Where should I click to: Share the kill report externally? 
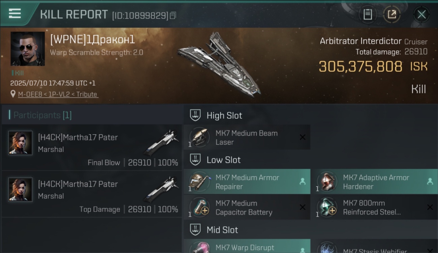point(392,15)
